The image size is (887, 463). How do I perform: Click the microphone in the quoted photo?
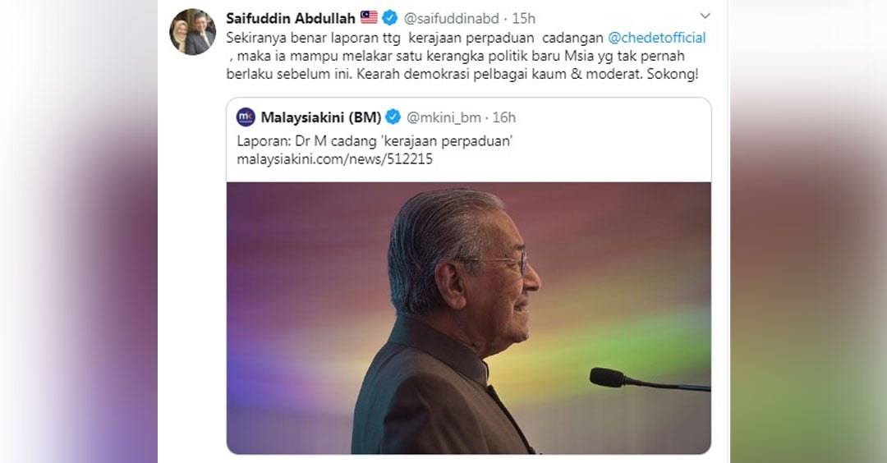tap(650, 379)
